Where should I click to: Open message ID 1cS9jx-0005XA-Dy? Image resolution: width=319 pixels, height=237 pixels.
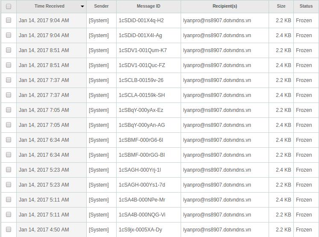[x=140, y=230]
